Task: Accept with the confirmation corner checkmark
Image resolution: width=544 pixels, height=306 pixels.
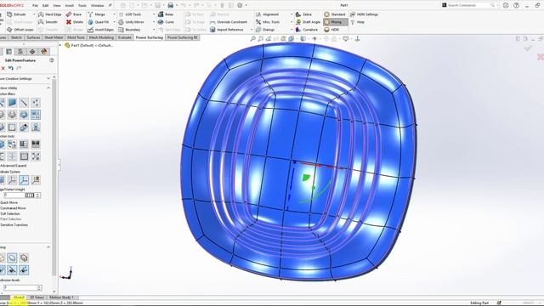Action: 528,48
